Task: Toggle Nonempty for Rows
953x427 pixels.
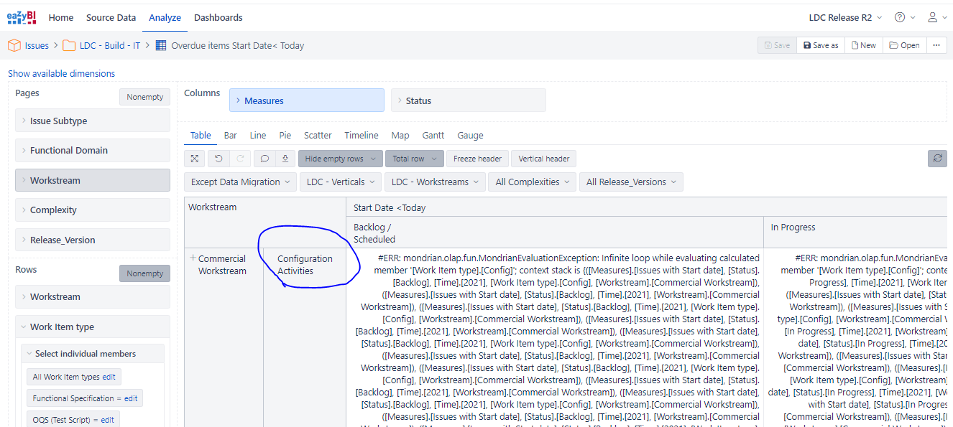Action: (145, 273)
